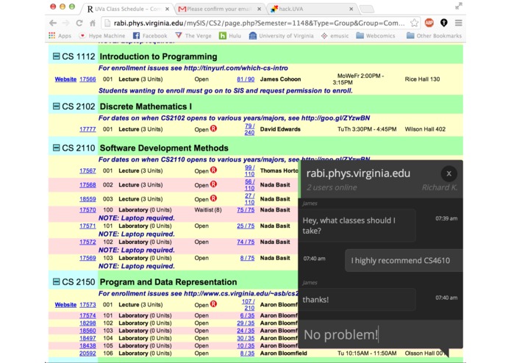
Task: Open class number 17777 link
Action: 87,129
